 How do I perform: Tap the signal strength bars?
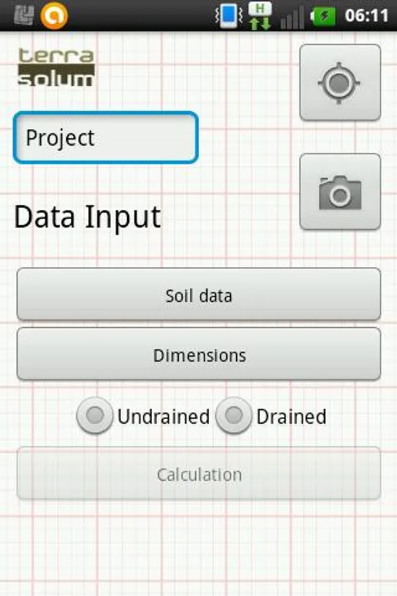(x=292, y=17)
